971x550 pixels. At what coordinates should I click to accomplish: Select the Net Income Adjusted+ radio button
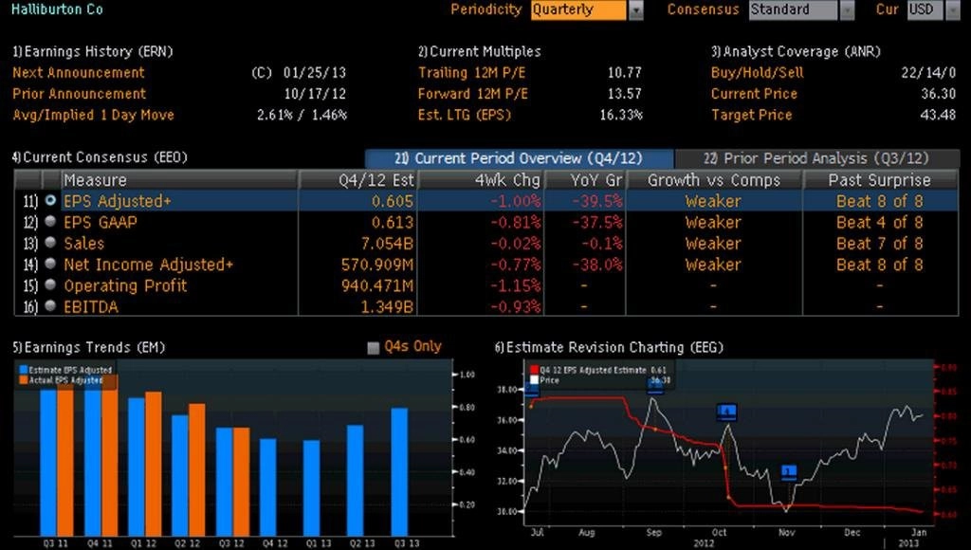[50, 264]
